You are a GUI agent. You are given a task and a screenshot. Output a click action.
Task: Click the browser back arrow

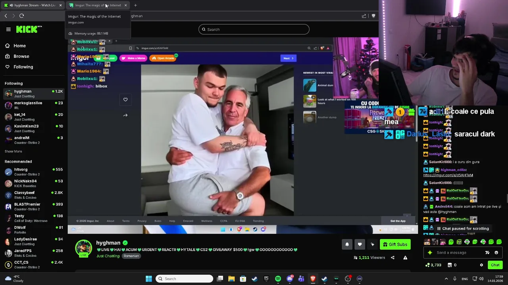(6, 16)
